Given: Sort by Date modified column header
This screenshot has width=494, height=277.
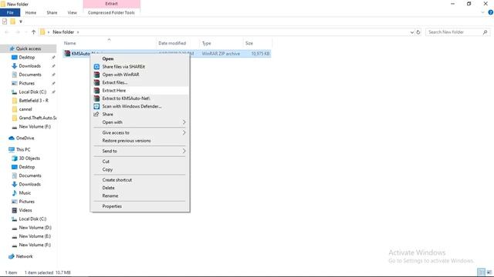Looking at the screenshot, I should pyautogui.click(x=178, y=43).
